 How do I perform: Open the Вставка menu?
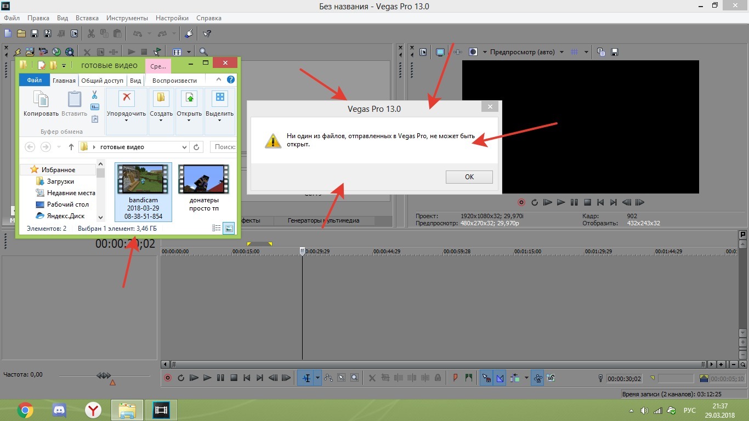(87, 18)
